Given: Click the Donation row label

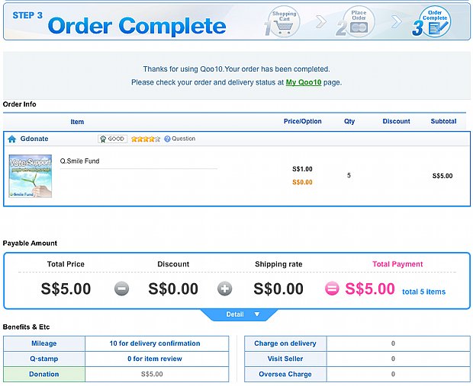Looking at the screenshot, I should [44, 375].
